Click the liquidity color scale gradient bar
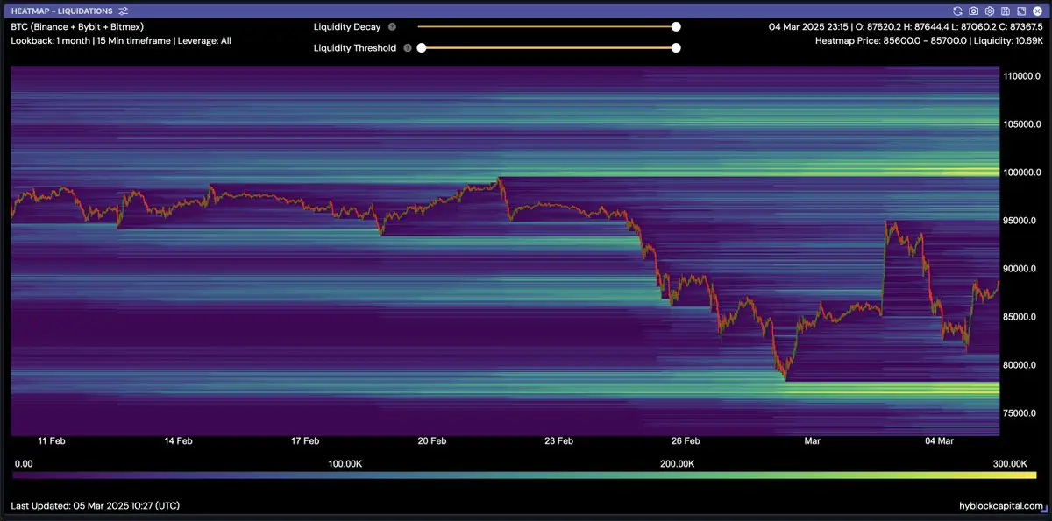 tap(525, 475)
